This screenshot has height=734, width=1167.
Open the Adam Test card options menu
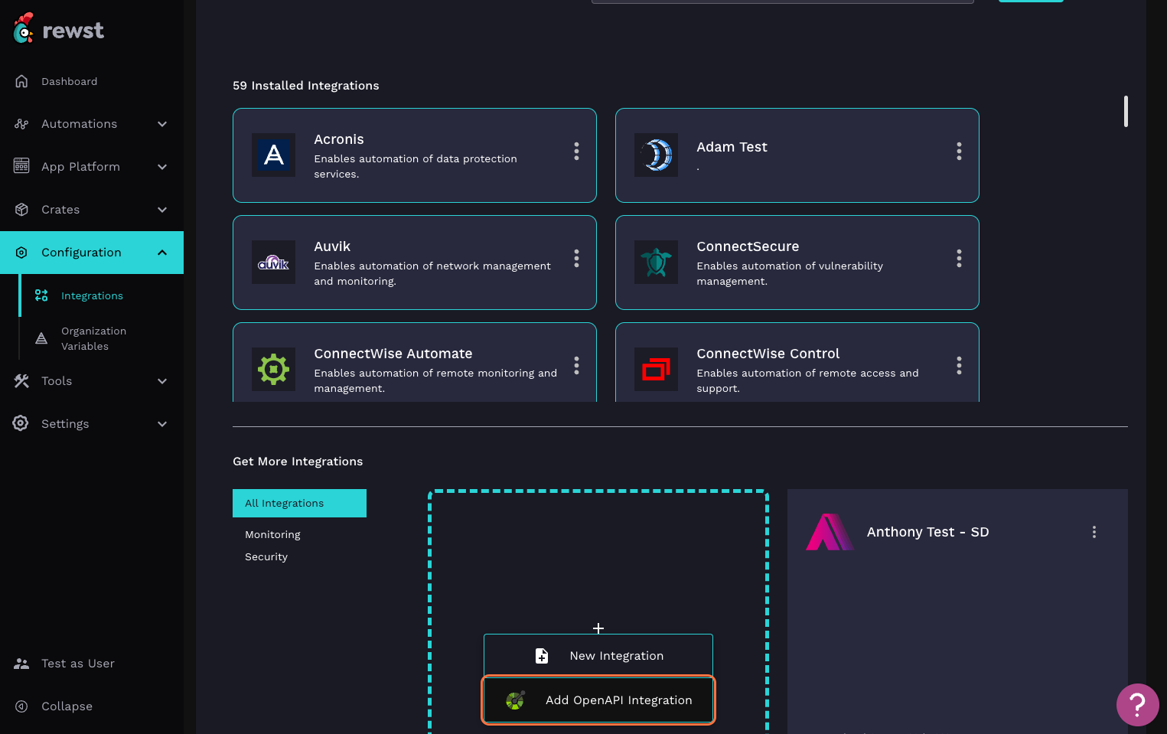pyautogui.click(x=959, y=151)
